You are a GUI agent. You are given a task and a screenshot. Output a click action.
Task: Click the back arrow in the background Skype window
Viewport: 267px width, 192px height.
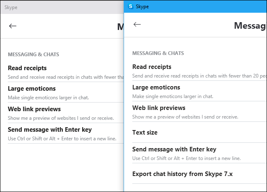tap(13, 26)
